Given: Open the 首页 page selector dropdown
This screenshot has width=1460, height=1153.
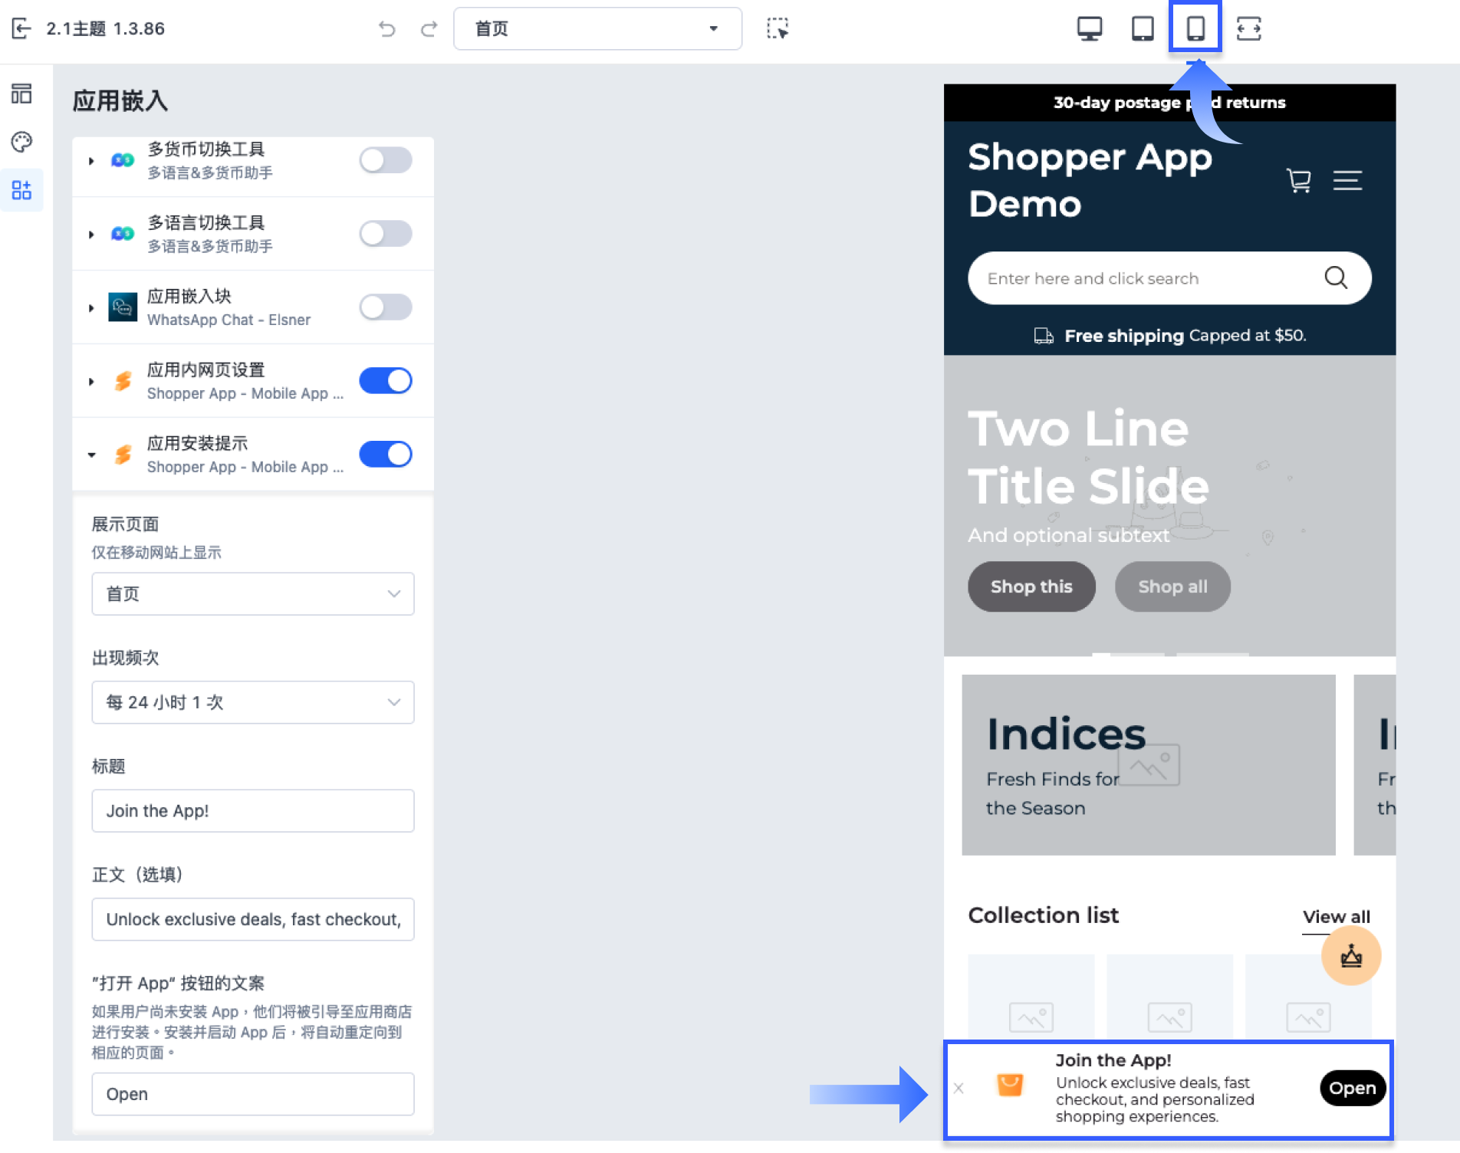Looking at the screenshot, I should coord(597,28).
